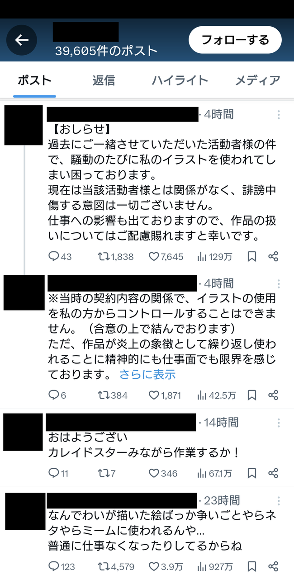Tap the back arrow to leave profile
Image resolution: width=294 pixels, height=579 pixels.
pos(22,40)
